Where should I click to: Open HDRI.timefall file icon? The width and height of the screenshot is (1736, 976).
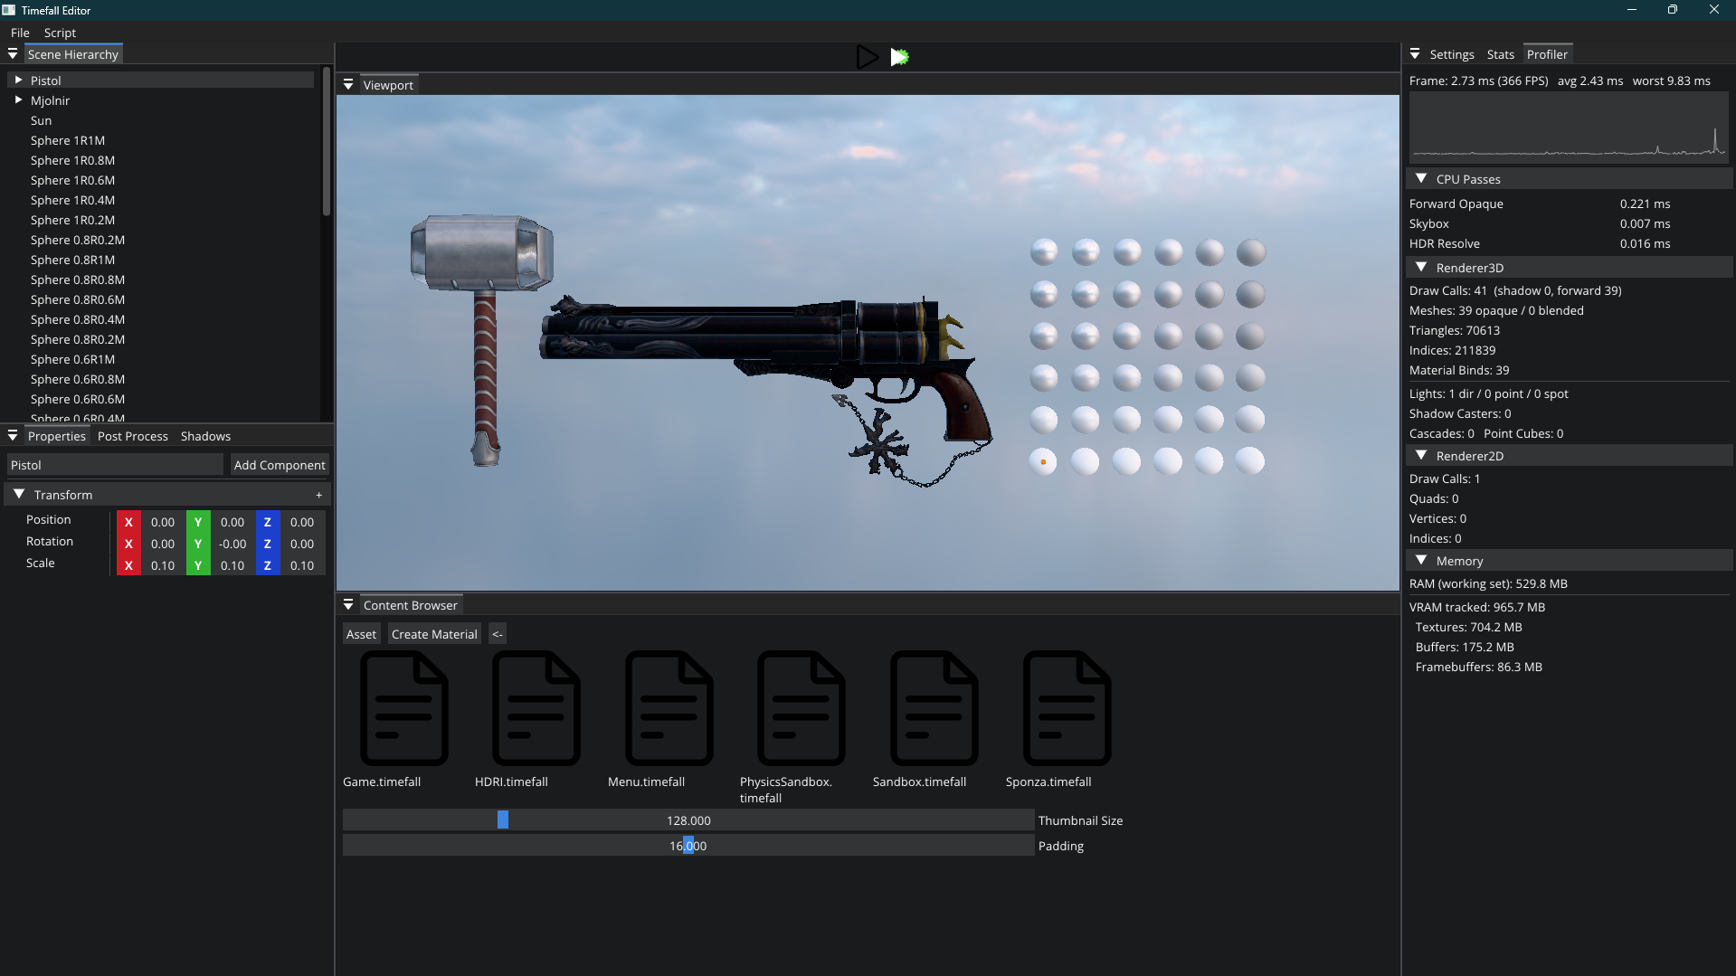click(x=536, y=707)
